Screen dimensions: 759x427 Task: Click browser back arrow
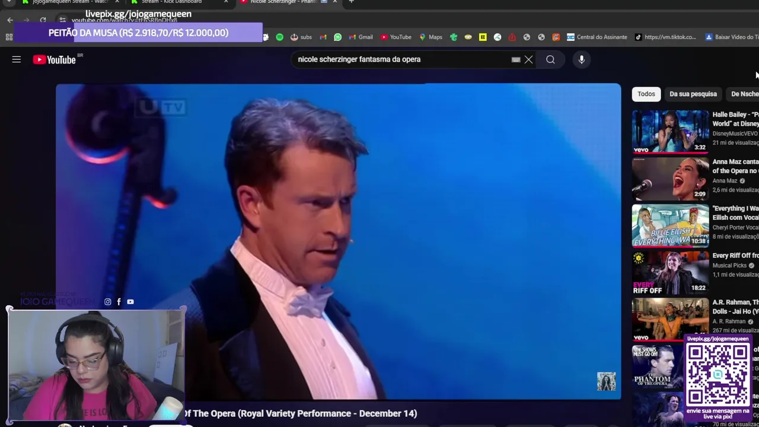click(10, 20)
